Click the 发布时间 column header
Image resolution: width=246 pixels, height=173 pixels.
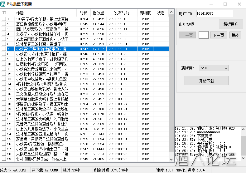coord(122,13)
